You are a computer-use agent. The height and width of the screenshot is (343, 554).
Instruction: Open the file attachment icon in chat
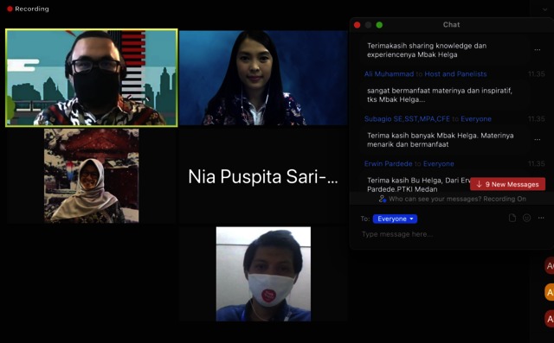[x=512, y=219]
